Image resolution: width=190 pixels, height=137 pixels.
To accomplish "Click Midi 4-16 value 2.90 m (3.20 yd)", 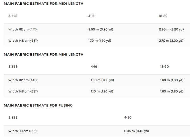I will pyautogui.click(x=101, y=29).
